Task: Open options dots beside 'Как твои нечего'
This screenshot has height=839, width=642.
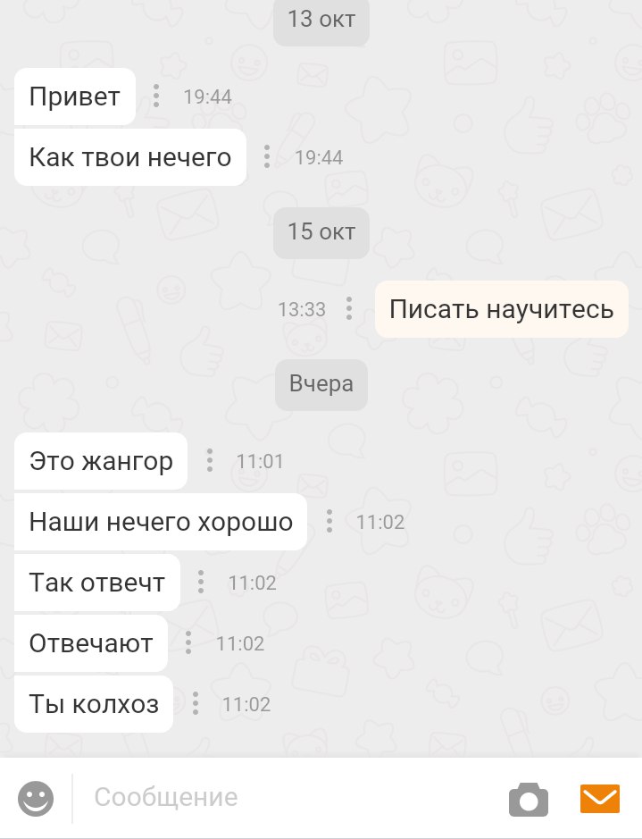Action: [x=267, y=156]
